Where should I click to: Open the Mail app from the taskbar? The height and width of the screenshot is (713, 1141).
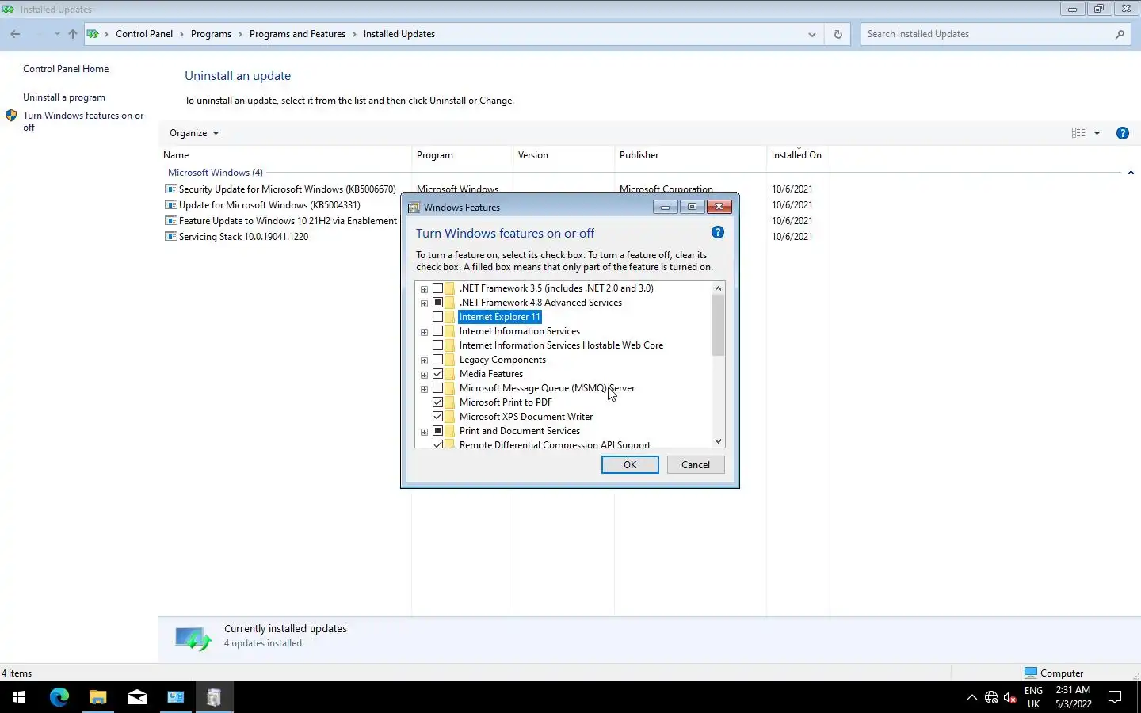[137, 697]
